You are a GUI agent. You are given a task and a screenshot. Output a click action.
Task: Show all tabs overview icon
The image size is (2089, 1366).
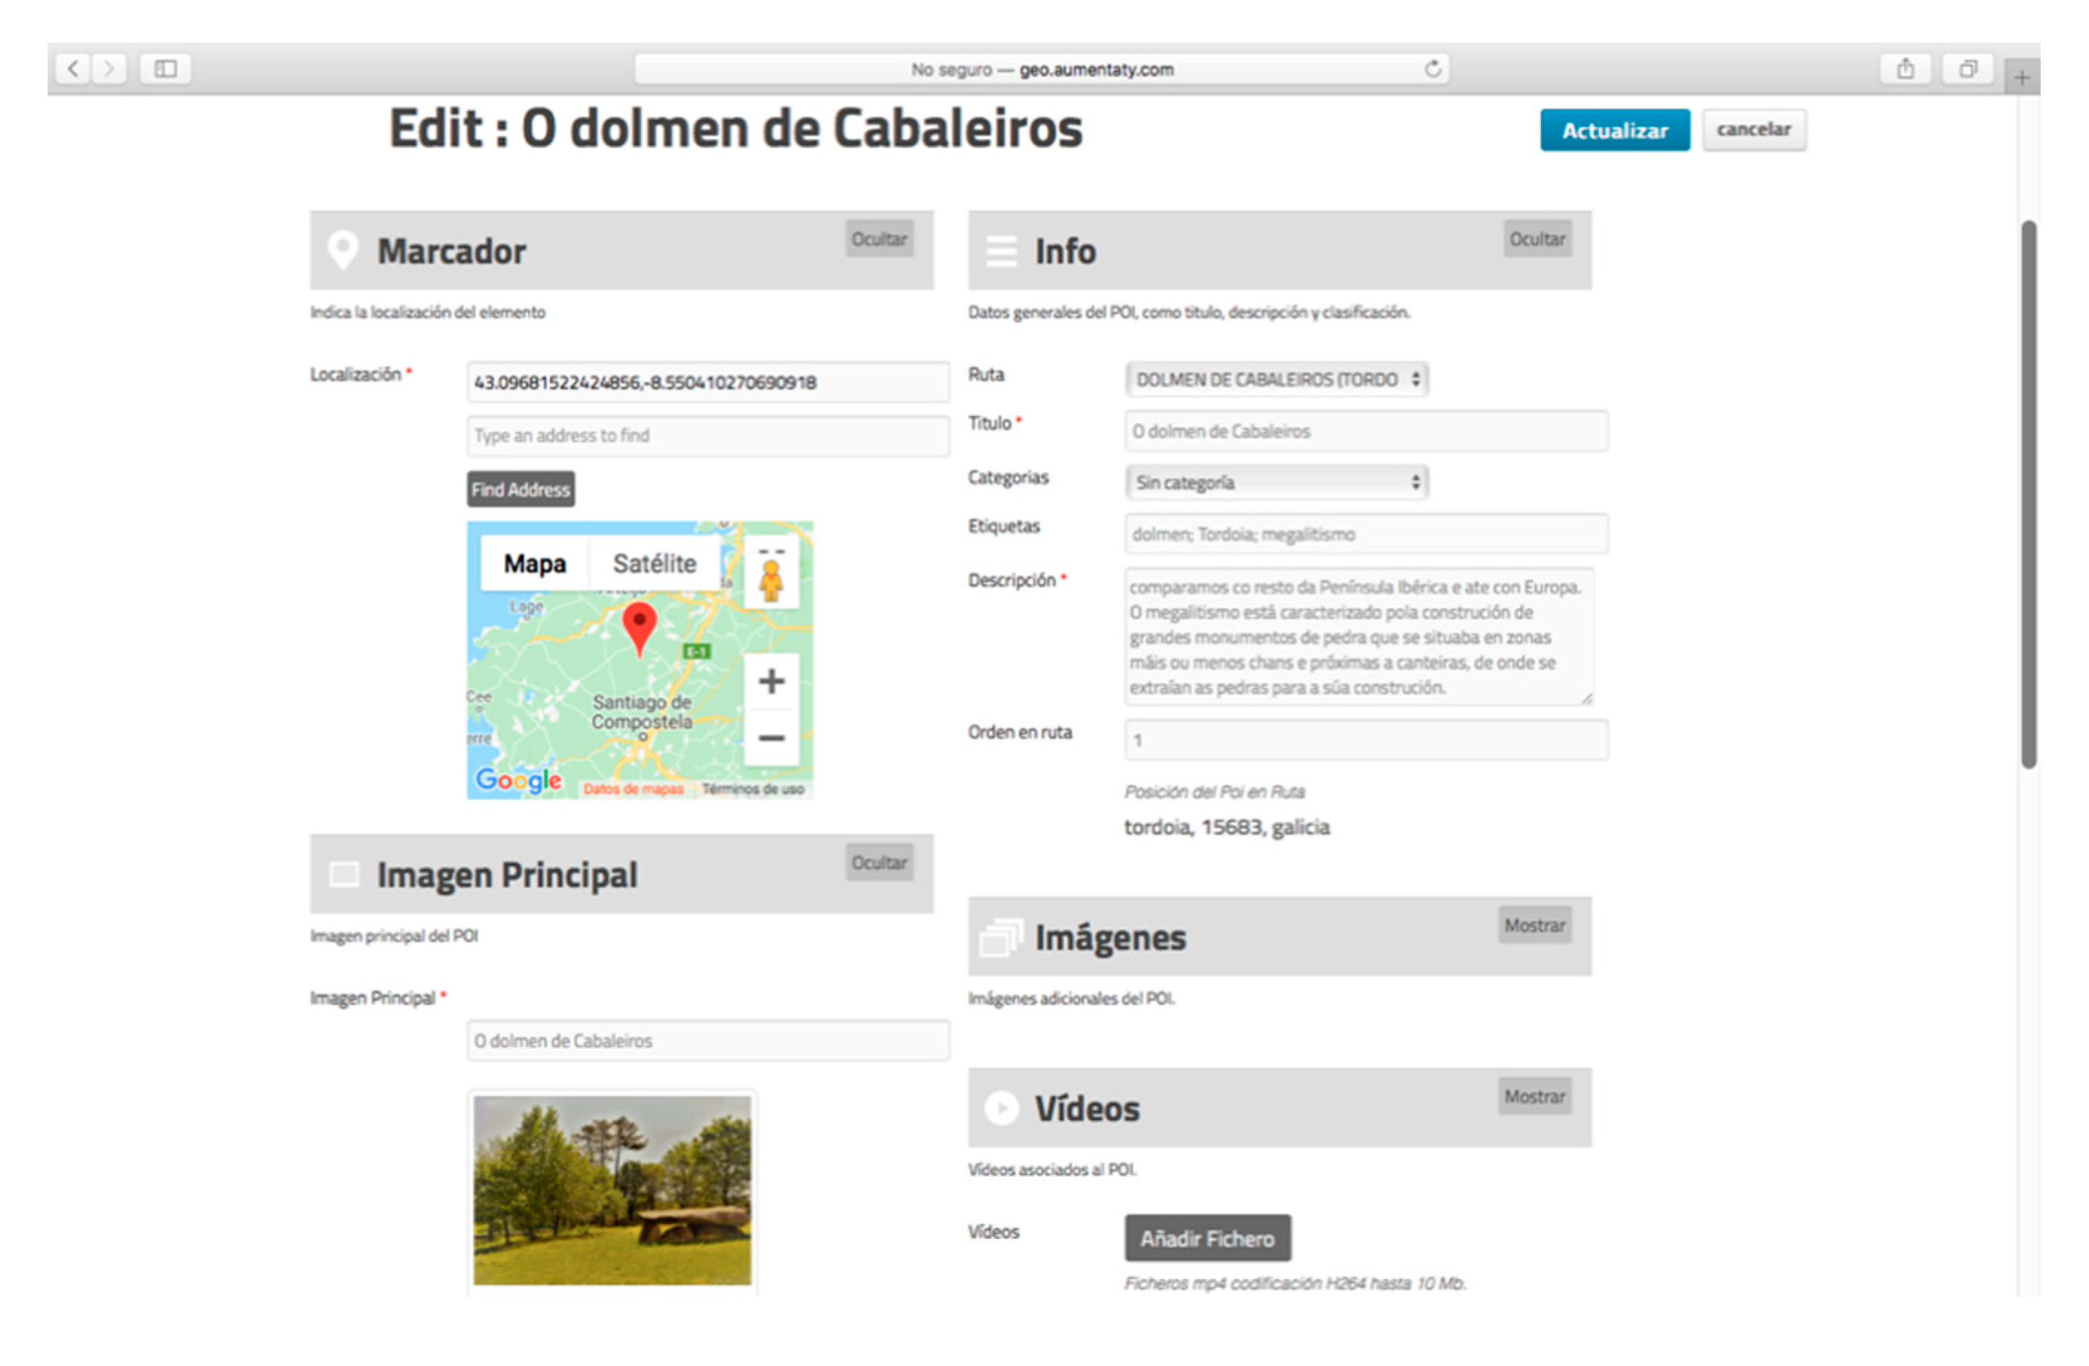click(x=1968, y=68)
